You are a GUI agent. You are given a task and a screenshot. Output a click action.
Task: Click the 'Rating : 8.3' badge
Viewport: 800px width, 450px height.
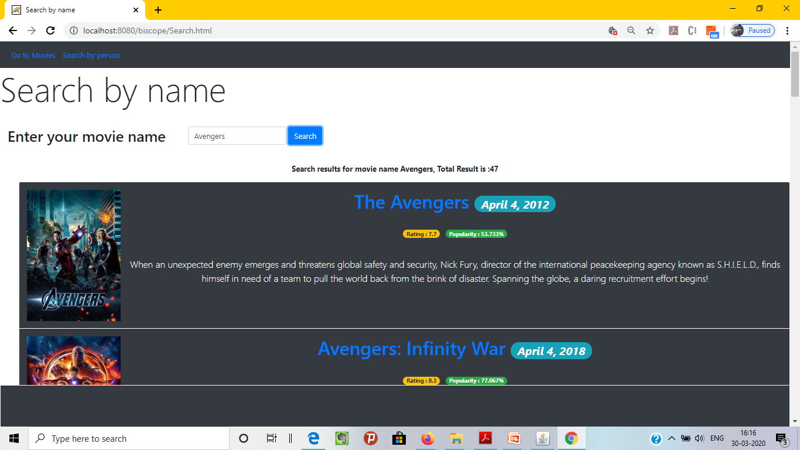[422, 381]
